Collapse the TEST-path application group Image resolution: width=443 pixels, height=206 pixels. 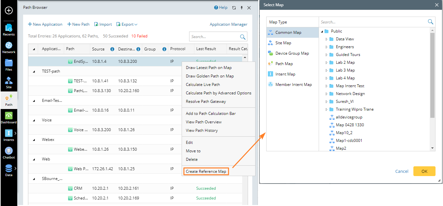pos(34,71)
